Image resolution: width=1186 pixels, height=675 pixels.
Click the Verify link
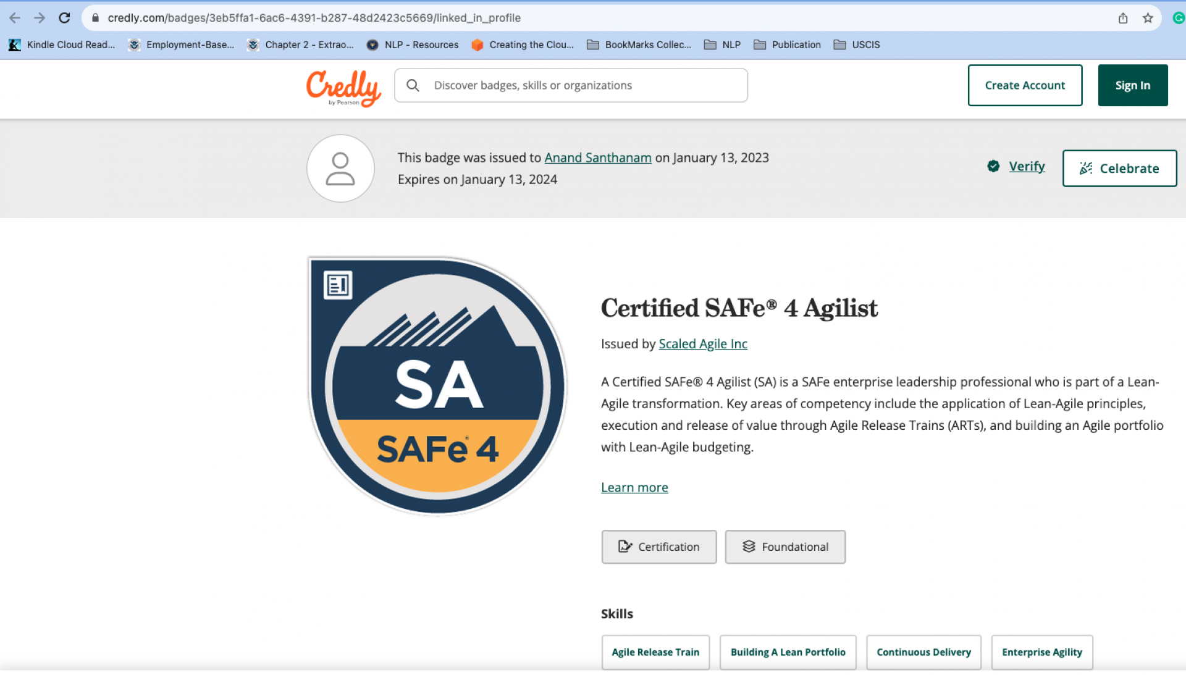(x=1027, y=166)
